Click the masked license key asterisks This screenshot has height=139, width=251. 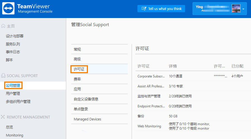pyautogui.click(x=220, y=76)
